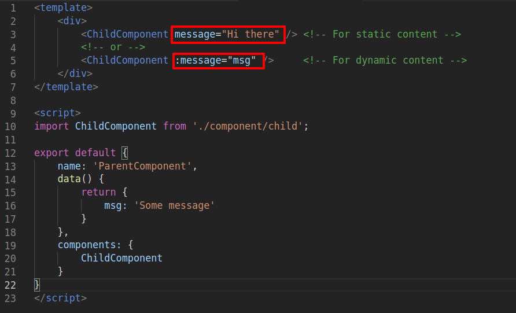Click ChildComponent tag name on line 3
This screenshot has height=313, width=516.
pyautogui.click(x=127, y=34)
